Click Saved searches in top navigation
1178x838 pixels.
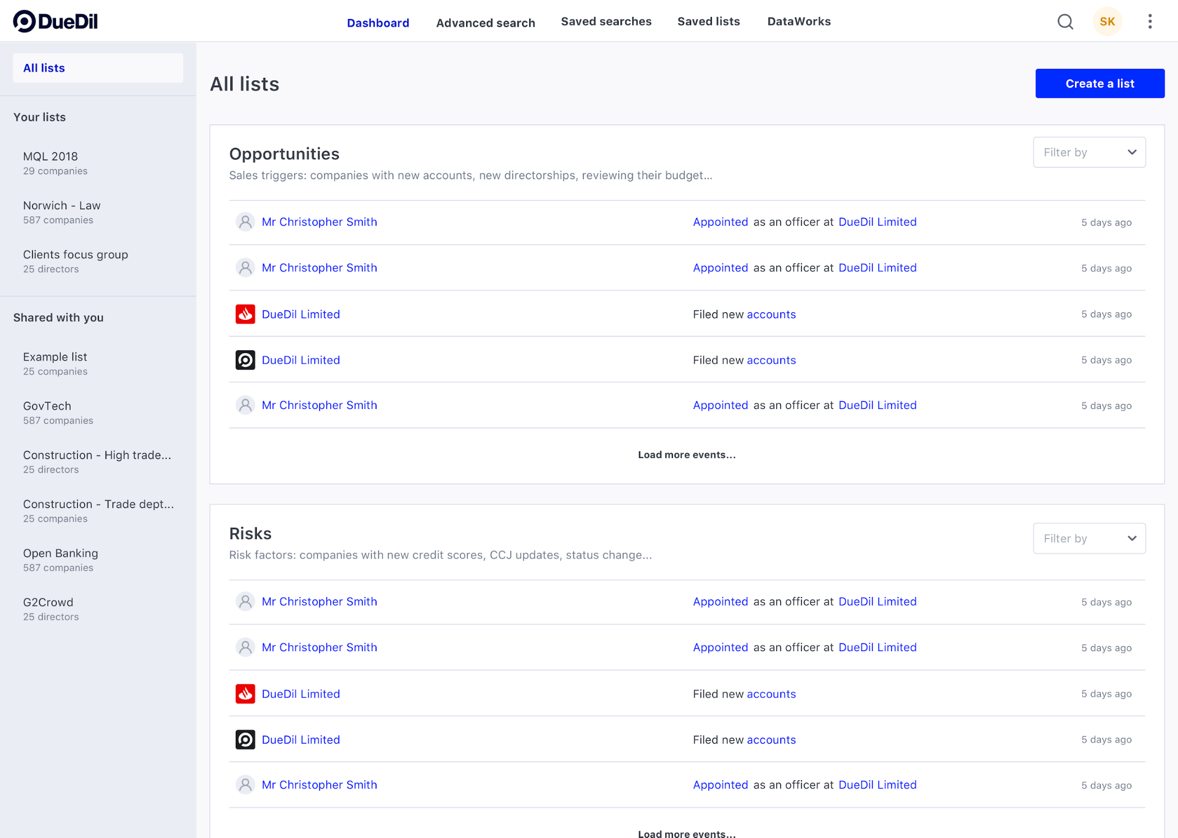point(605,21)
